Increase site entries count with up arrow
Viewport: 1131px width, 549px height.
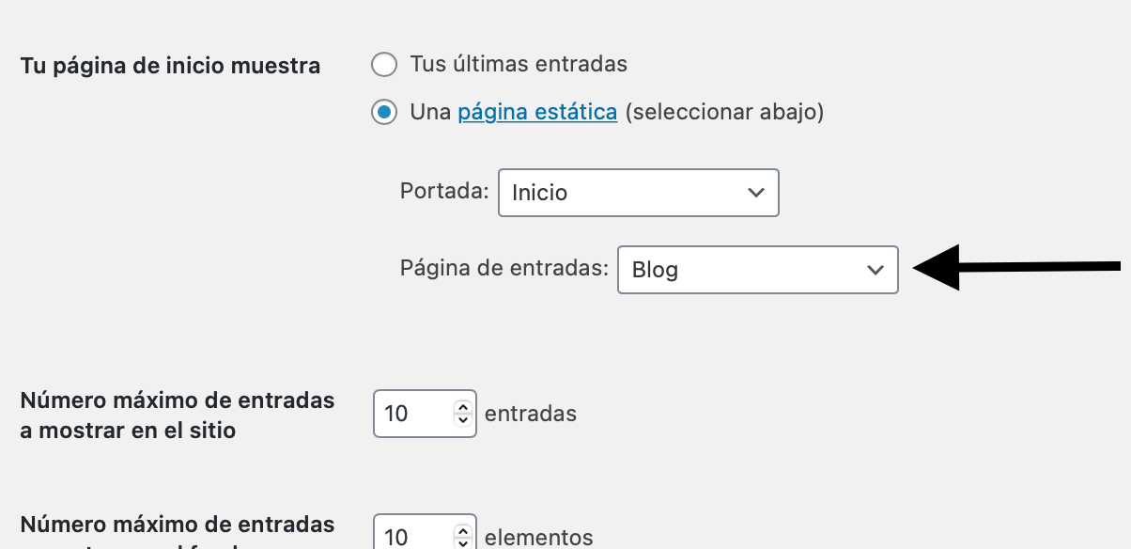[x=461, y=407]
